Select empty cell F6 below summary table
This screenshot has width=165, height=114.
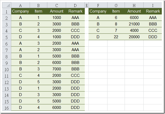(x=98, y=43)
